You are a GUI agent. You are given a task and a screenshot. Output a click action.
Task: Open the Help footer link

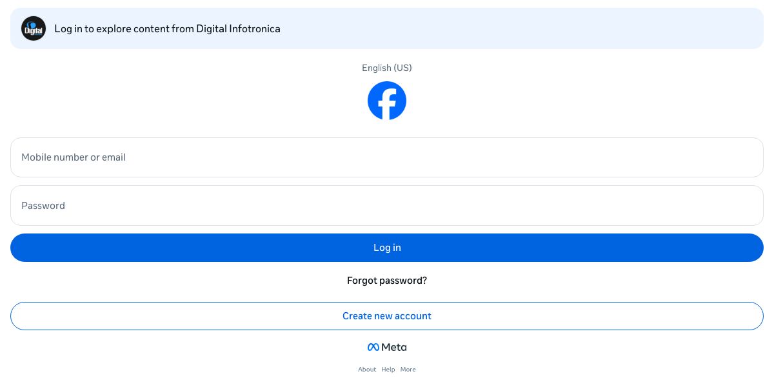[x=388, y=370]
